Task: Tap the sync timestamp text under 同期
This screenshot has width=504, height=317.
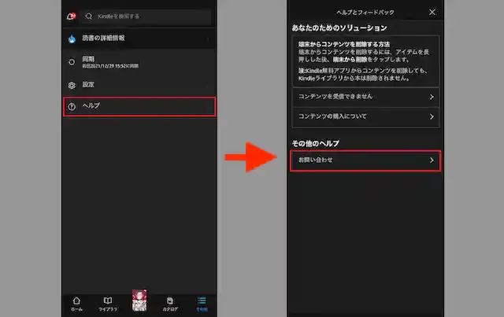Action: click(110, 66)
